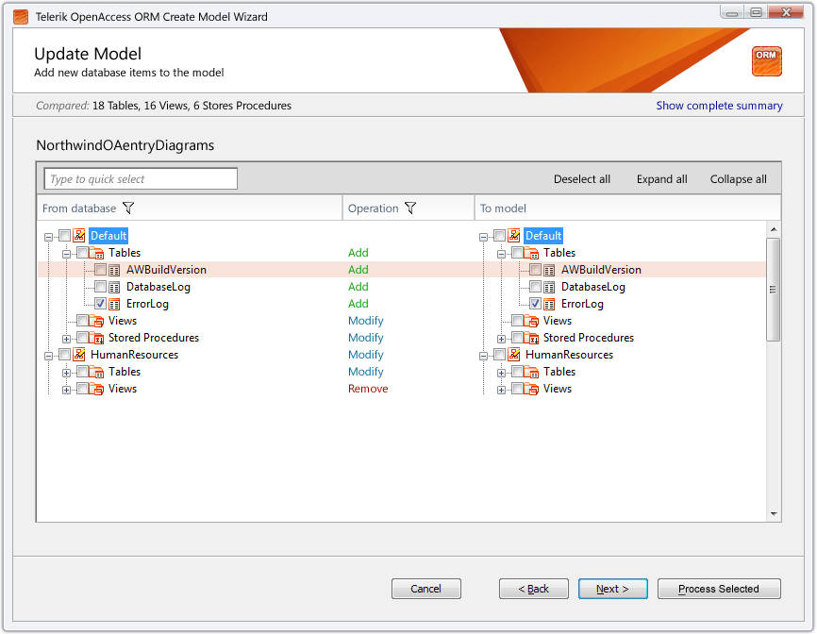Collapse Default node in From database tree

click(48, 237)
